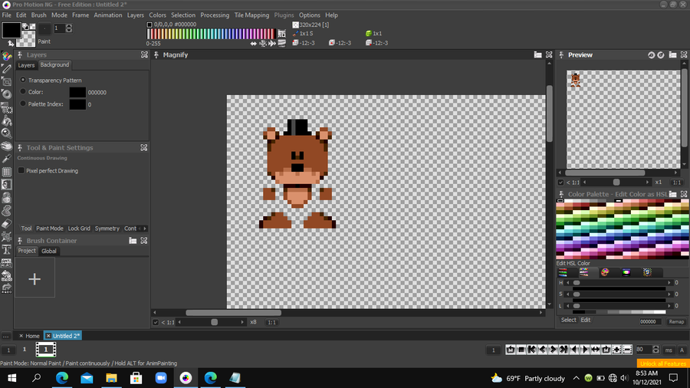Click the redo icon in left toolbar
The width and height of the screenshot is (690, 388).
[7, 288]
